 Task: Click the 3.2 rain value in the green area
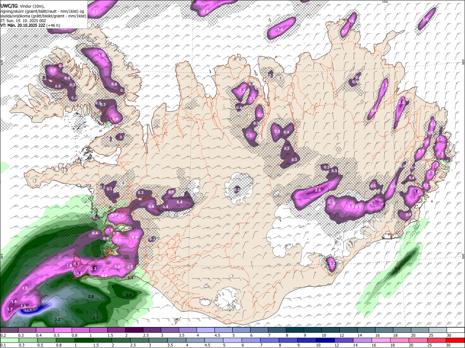click(x=57, y=319)
